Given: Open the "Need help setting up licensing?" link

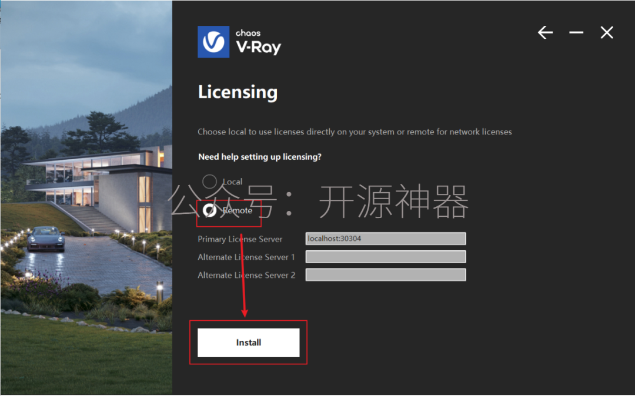Looking at the screenshot, I should [x=260, y=157].
